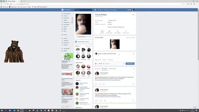Open Windows taskbar search icon
This screenshot has height=112, width=199.
(x=6, y=110)
